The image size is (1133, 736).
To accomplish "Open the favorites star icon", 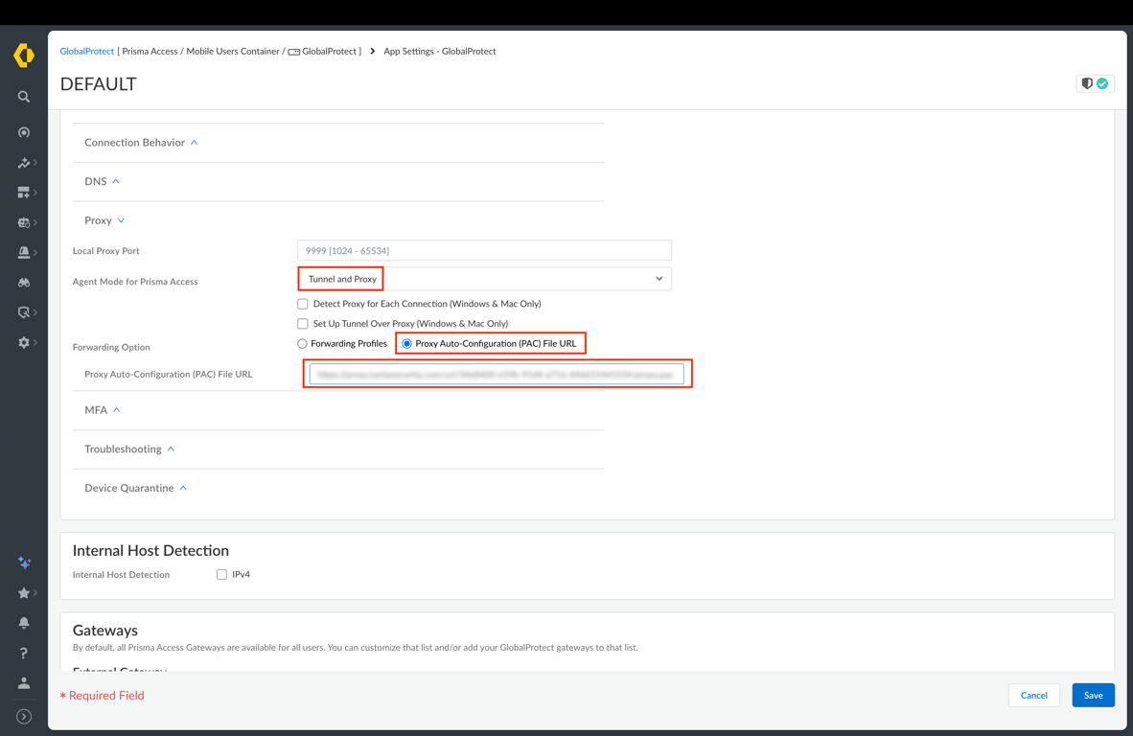I will [24, 593].
